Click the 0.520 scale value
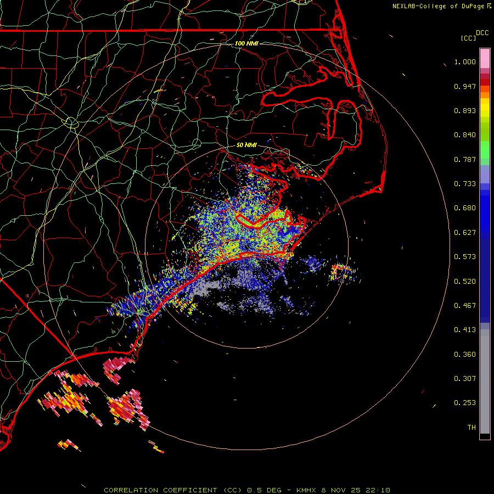The image size is (494, 494). [465, 282]
